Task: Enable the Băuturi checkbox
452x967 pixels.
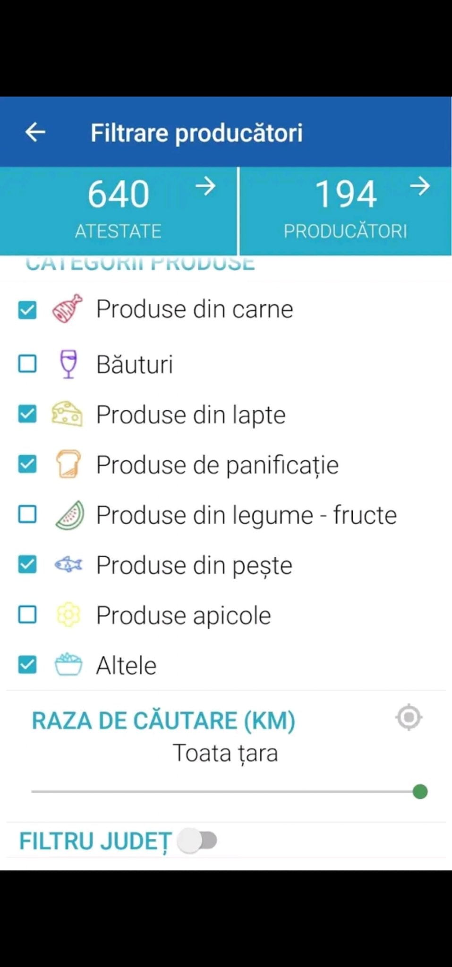Action: pyautogui.click(x=27, y=364)
